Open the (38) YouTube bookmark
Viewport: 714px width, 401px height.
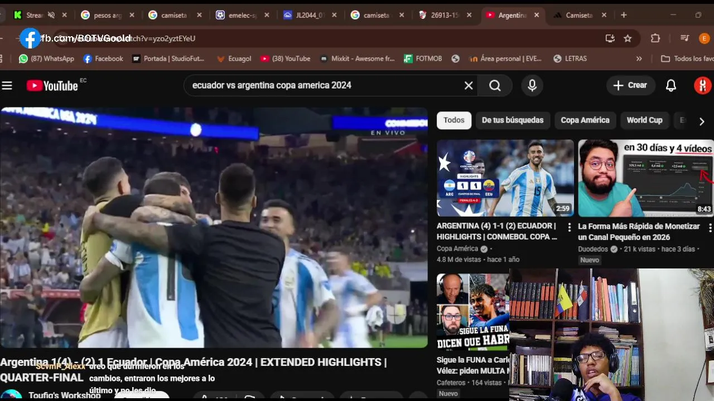coord(285,58)
